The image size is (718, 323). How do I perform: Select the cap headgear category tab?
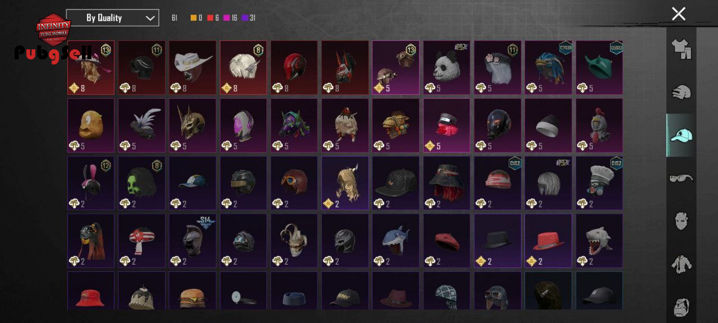click(x=681, y=135)
